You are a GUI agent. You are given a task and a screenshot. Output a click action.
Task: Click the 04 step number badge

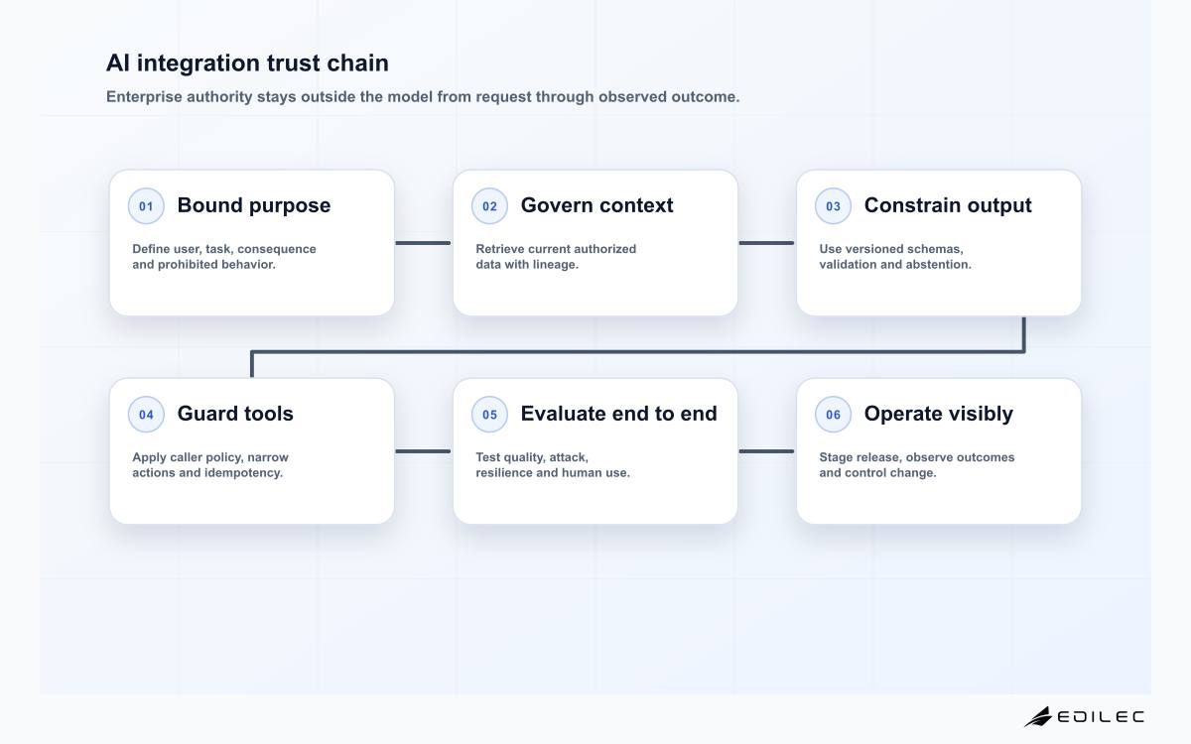(146, 415)
